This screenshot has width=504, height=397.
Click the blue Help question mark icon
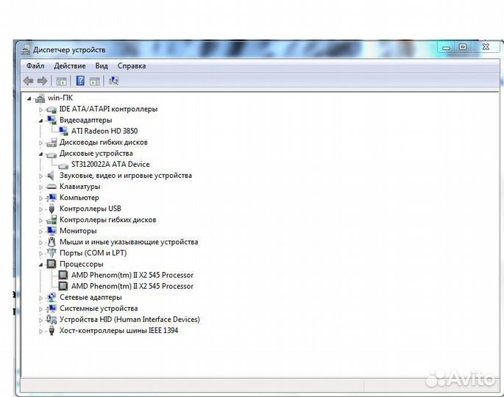coord(80,81)
